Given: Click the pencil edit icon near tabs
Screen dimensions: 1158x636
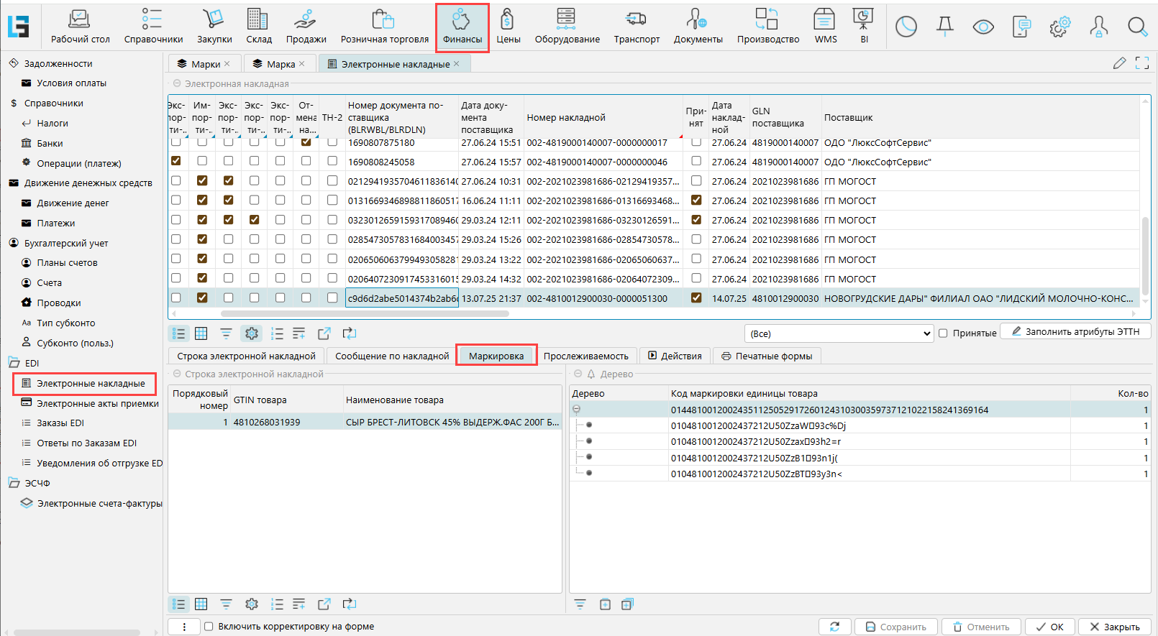Looking at the screenshot, I should coord(1119,63).
